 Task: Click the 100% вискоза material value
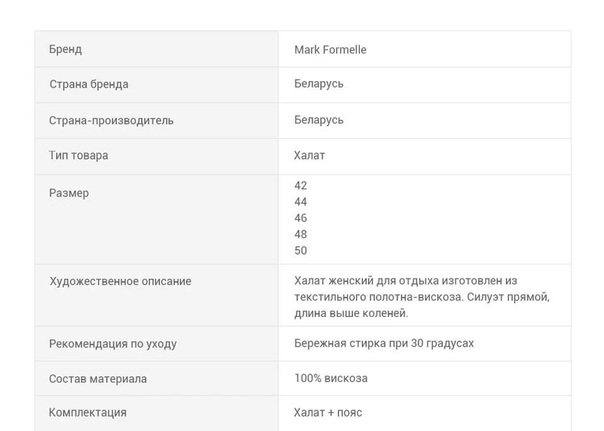tap(331, 378)
